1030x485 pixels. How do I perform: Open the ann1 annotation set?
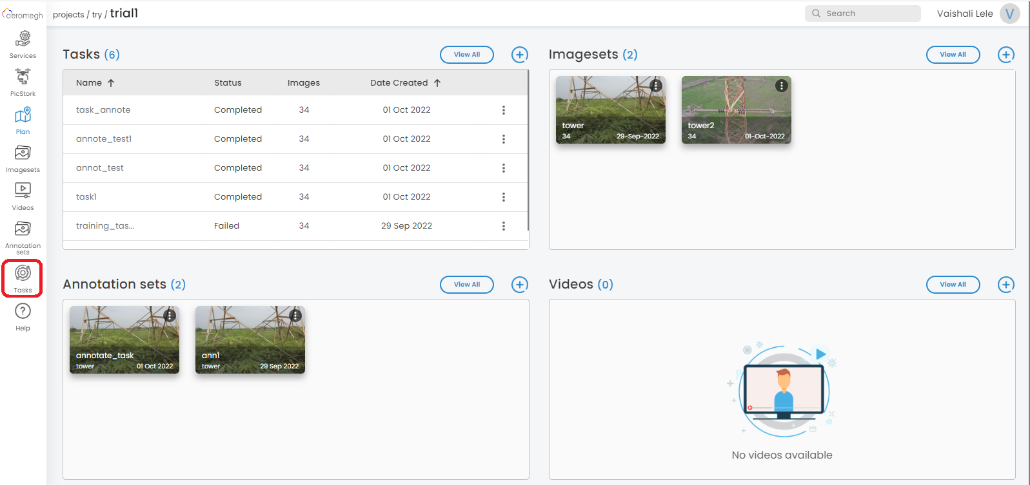(250, 339)
